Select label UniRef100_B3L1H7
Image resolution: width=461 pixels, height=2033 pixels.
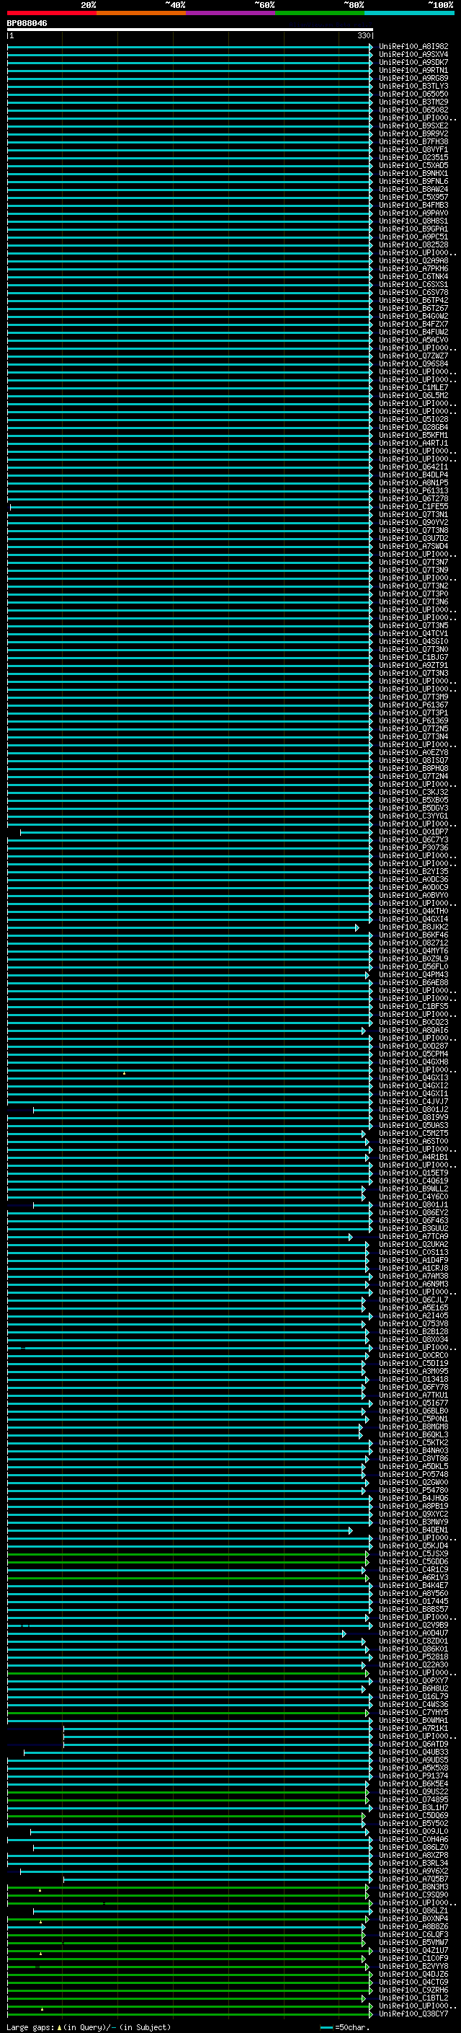[x=413, y=1807]
